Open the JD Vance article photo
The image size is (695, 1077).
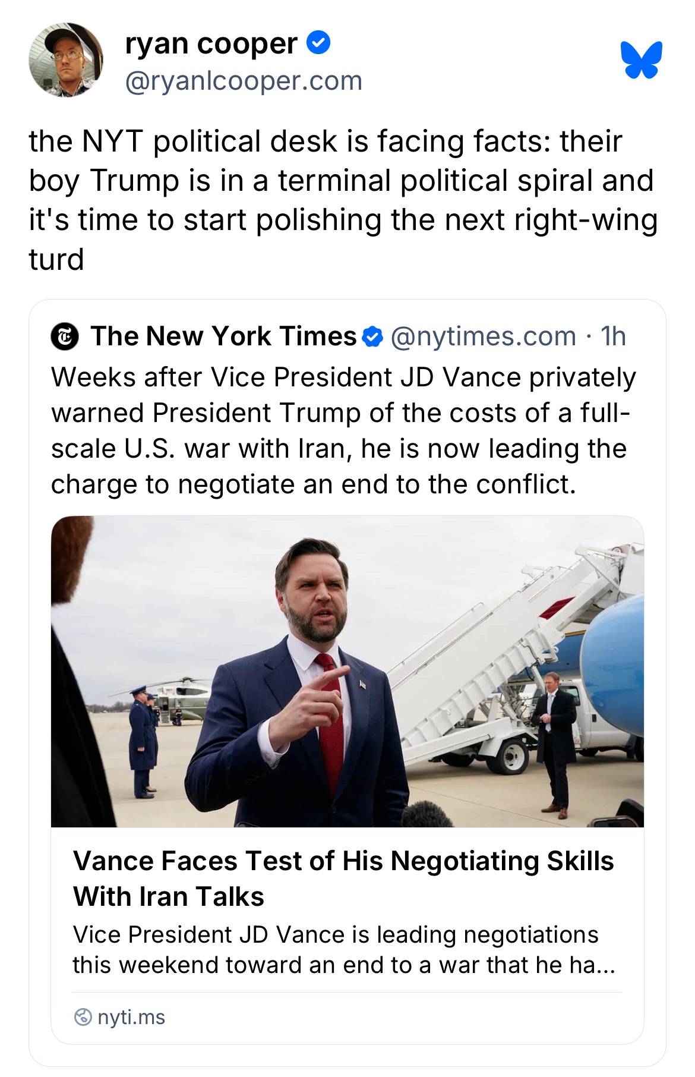[x=347, y=671]
